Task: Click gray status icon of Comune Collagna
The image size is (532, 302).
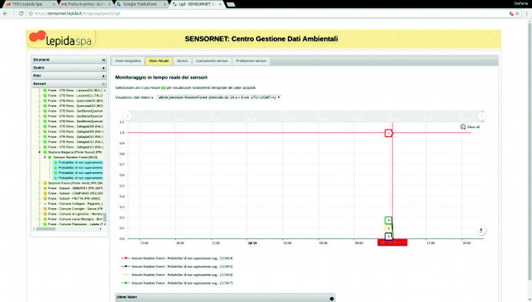Action: pos(45,204)
